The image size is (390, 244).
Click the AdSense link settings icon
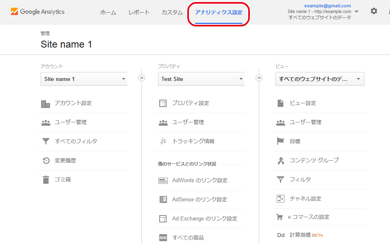tap(163, 199)
